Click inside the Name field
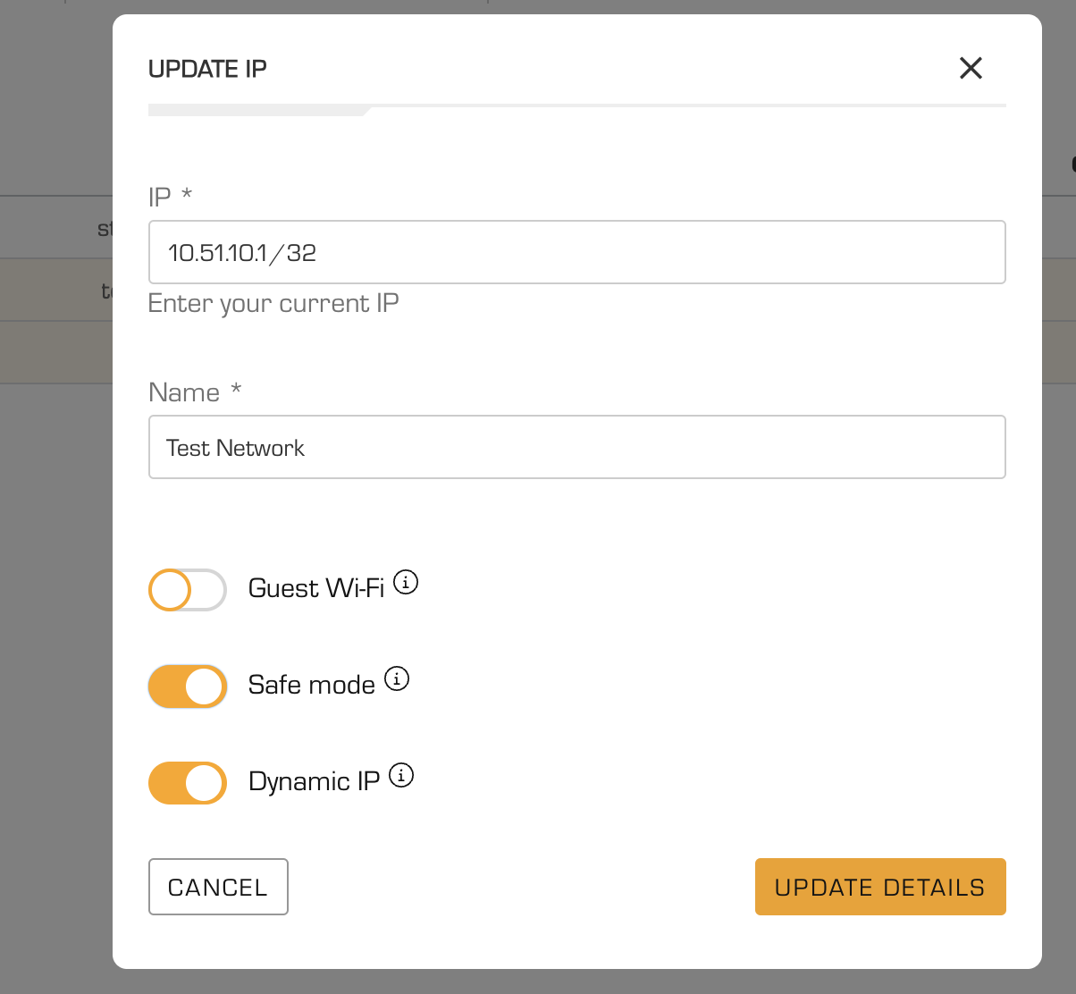Screen dimensions: 1076x994 coord(576,447)
